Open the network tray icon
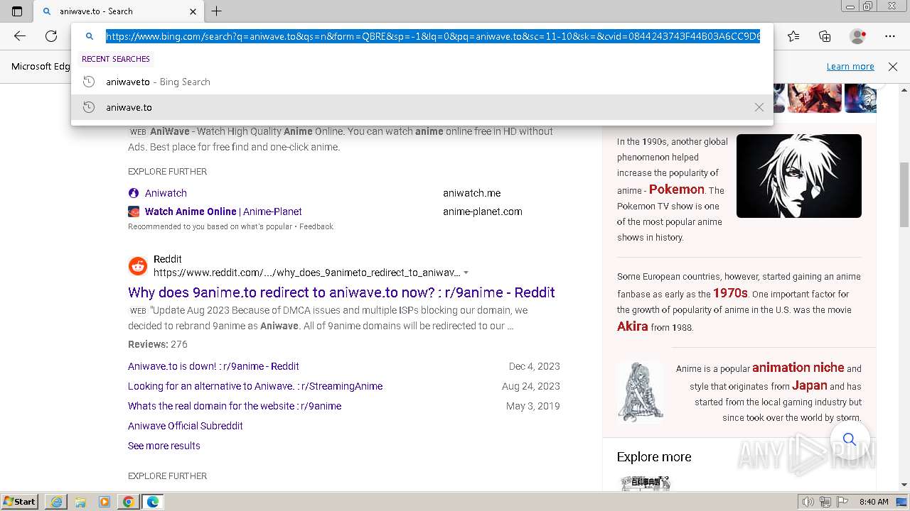The image size is (910, 511). (x=825, y=502)
